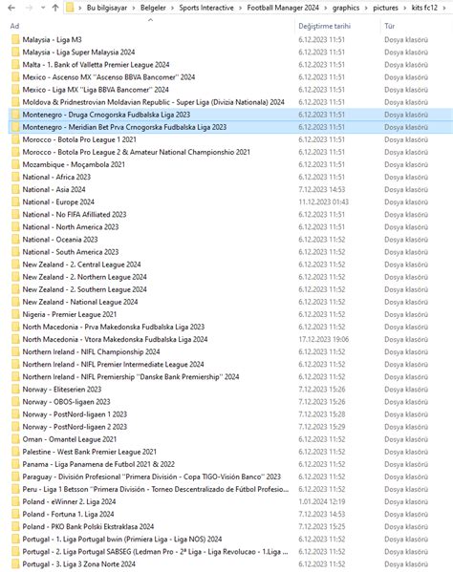Screen dimensions: 453x572
Task: Click folder icon of 'Norway - Eliteserien 2023'
Action: click(x=15, y=390)
